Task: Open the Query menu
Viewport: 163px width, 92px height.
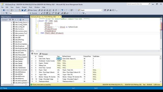Action: pyautogui.click(x=18, y=7)
